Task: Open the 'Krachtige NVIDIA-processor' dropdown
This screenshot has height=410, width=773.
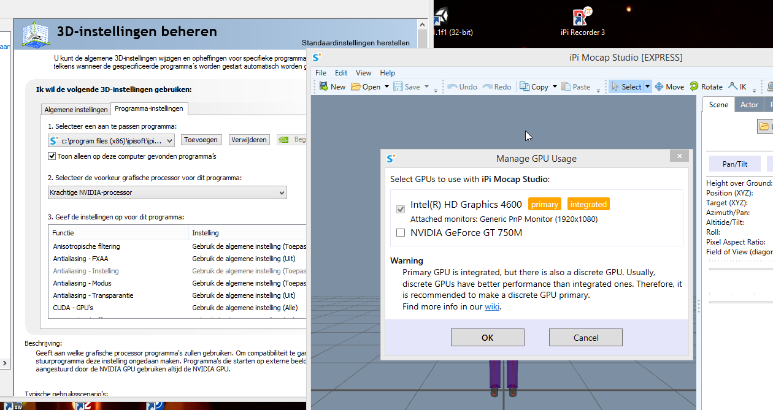Action: pos(167,192)
